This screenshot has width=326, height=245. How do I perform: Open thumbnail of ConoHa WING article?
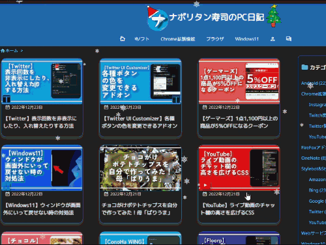pyautogui.click(x=140, y=238)
